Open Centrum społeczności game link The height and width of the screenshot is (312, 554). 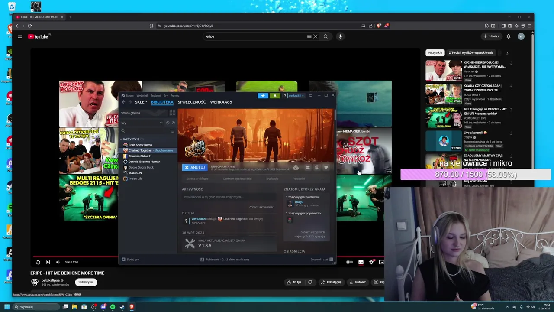point(237,179)
